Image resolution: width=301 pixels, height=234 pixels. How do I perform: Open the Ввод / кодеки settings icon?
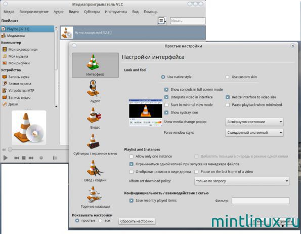point(95,168)
